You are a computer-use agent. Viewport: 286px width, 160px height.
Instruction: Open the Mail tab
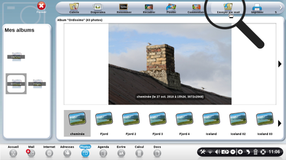[x=31, y=151]
